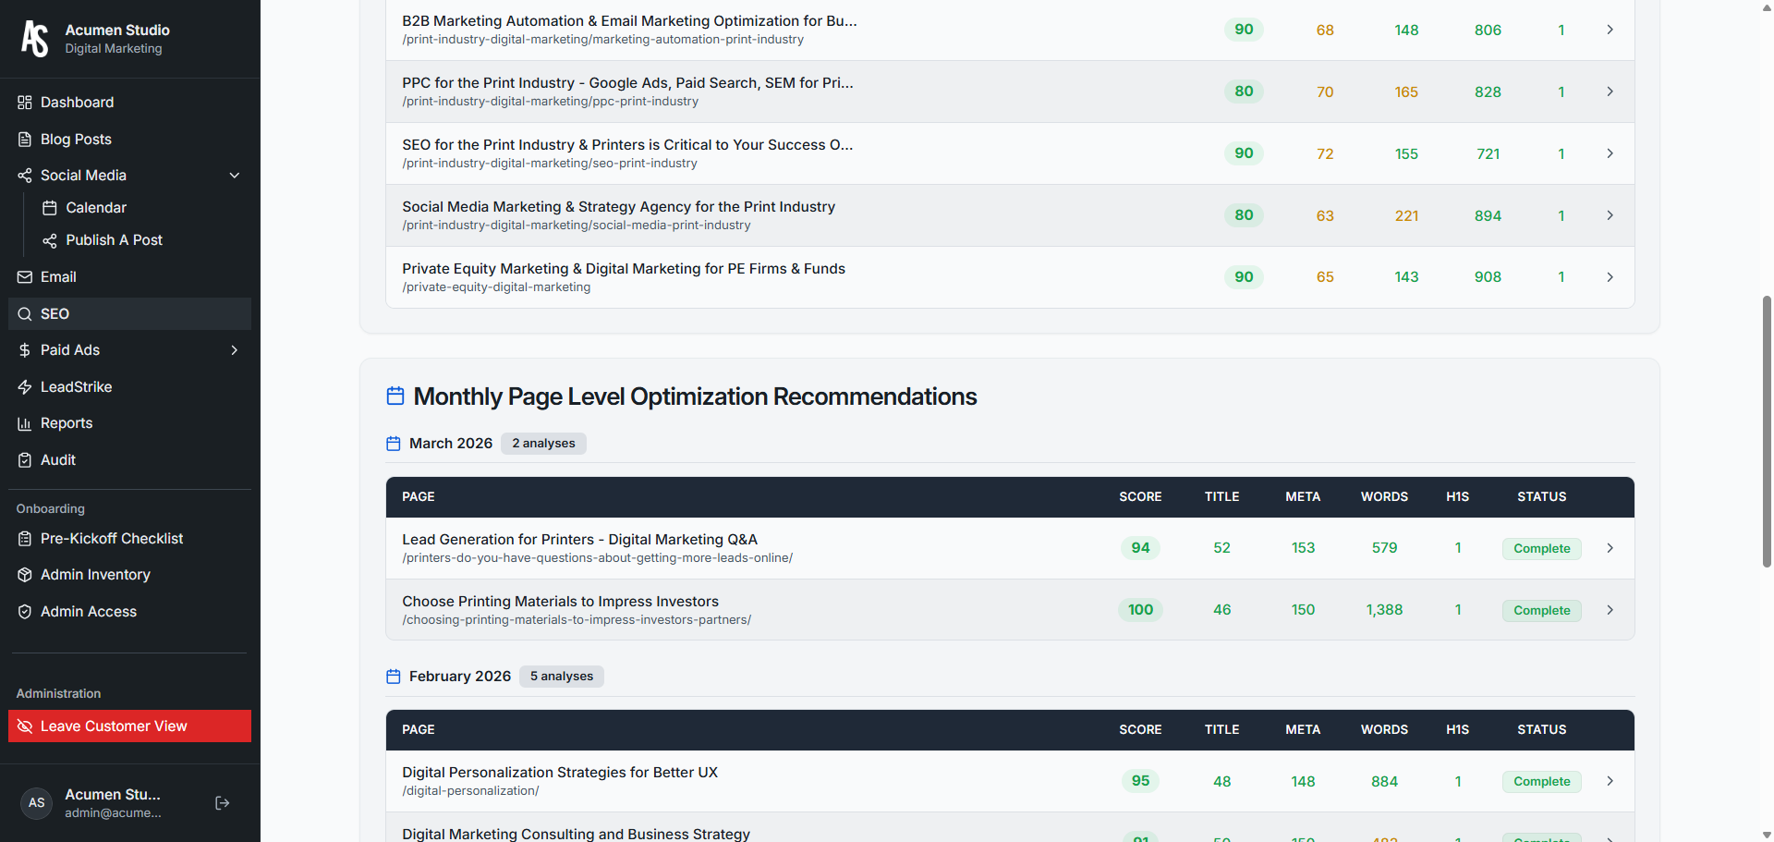Click the Pre-Kickoff Checklist icon
Viewport: 1774px width, 842px height.
25,539
